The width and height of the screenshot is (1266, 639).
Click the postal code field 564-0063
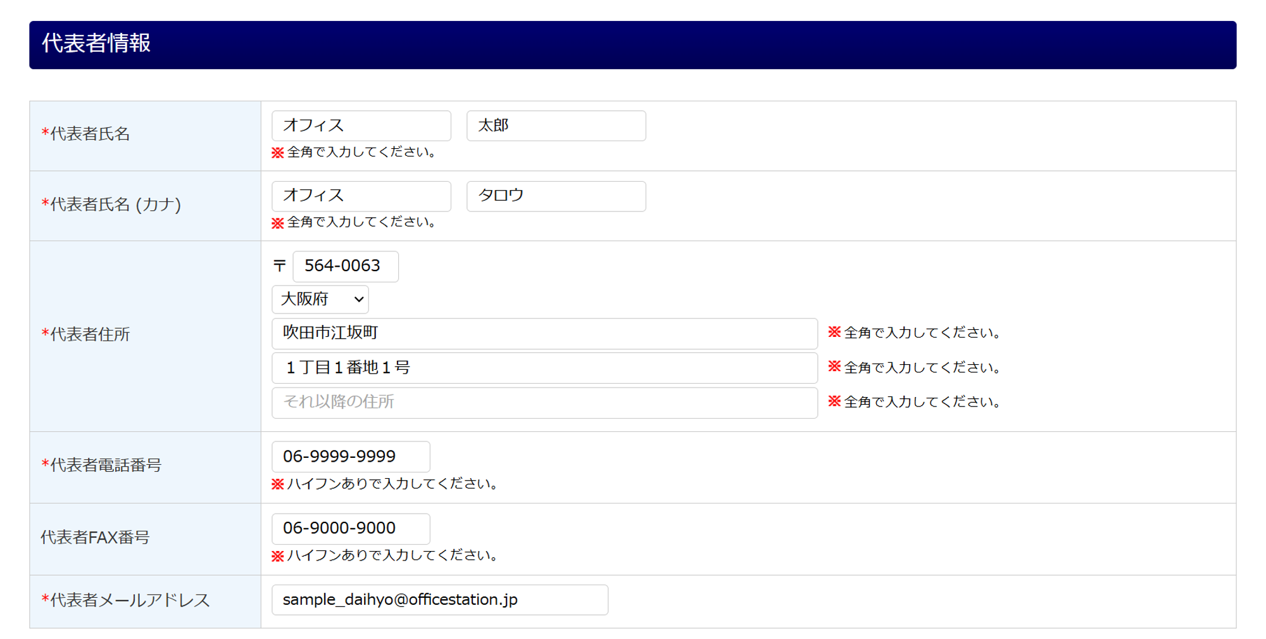[346, 266]
